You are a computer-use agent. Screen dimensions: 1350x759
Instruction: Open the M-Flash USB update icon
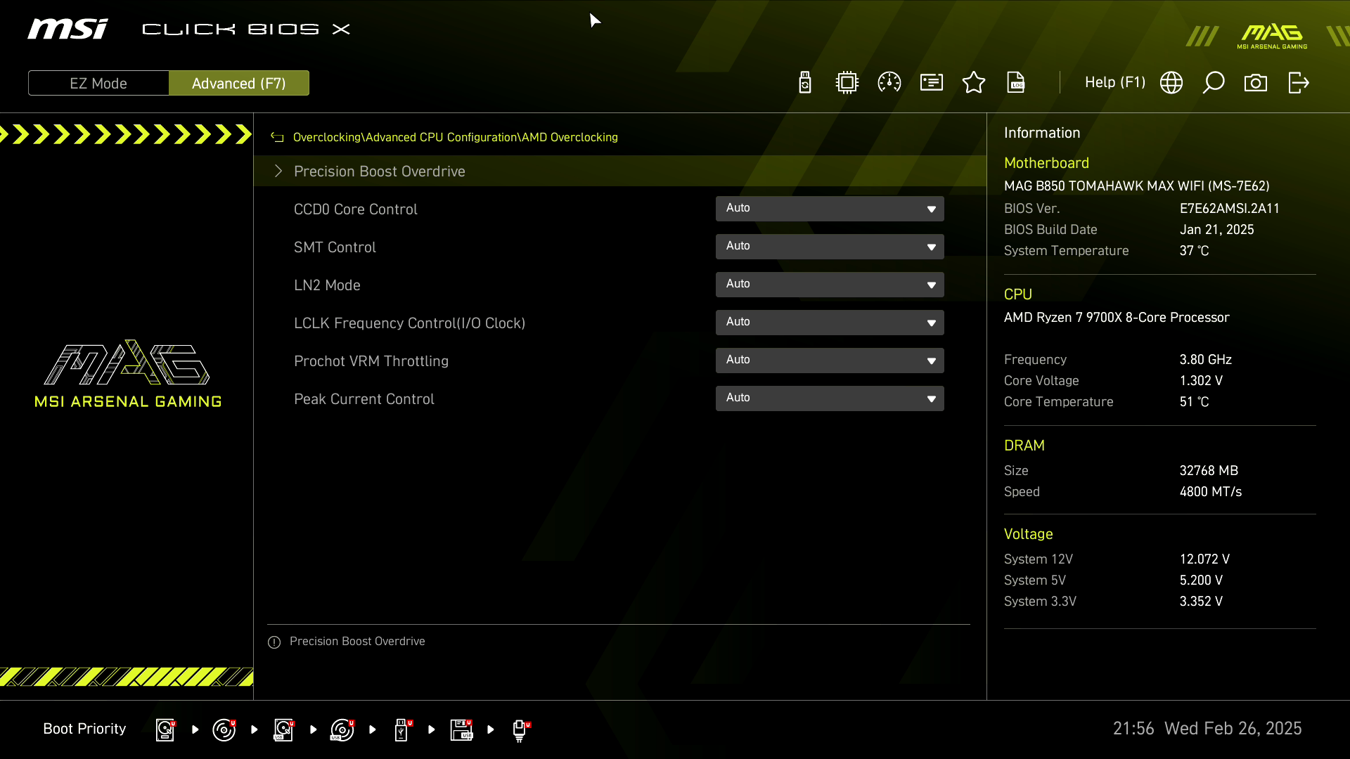(x=805, y=83)
